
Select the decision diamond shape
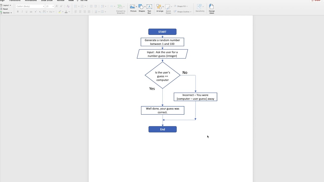(x=163, y=75)
